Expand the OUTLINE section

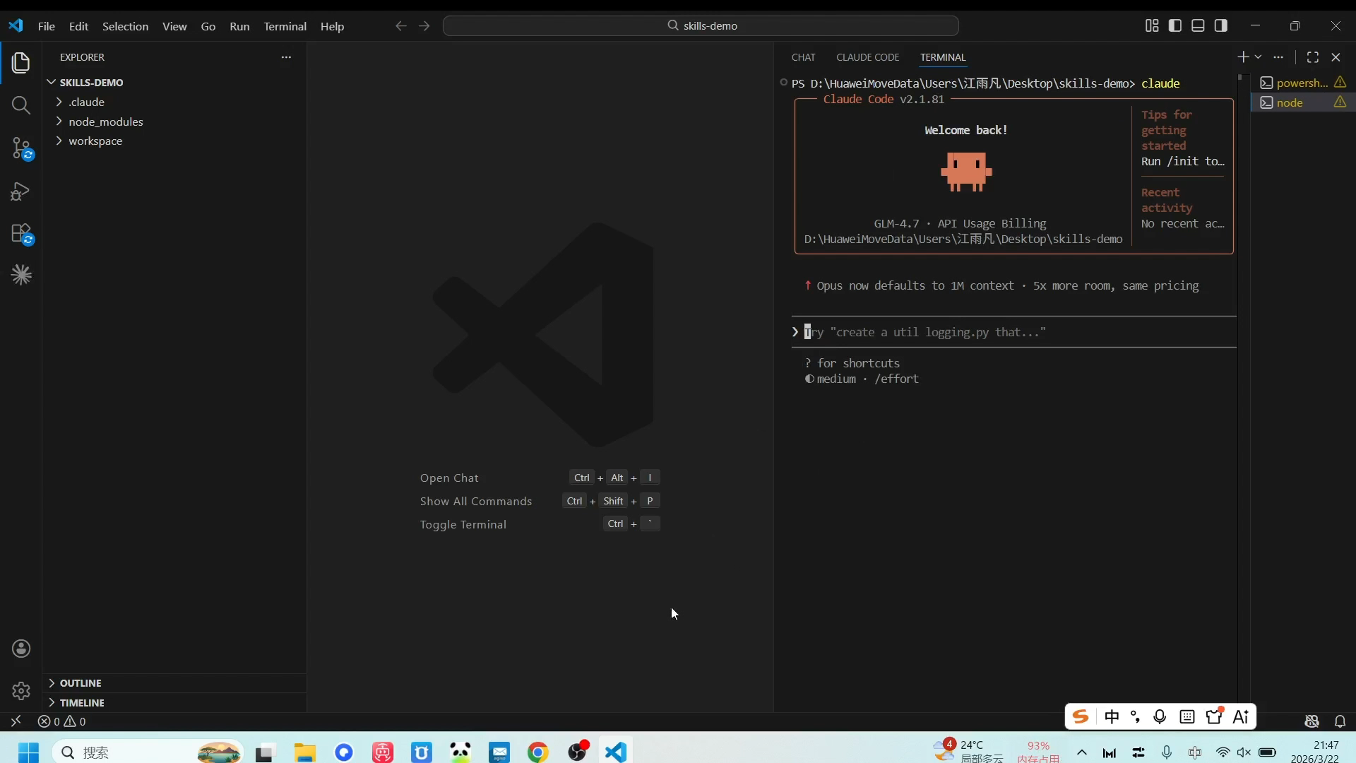80,683
